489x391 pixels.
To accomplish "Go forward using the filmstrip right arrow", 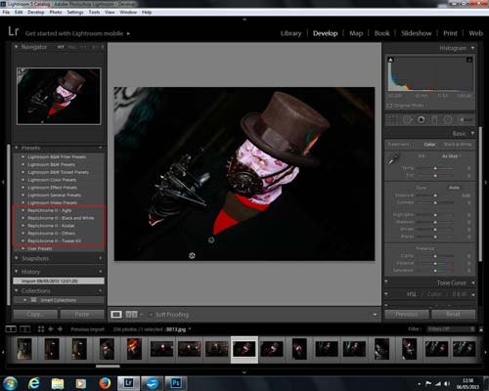I will pyautogui.click(x=60, y=329).
